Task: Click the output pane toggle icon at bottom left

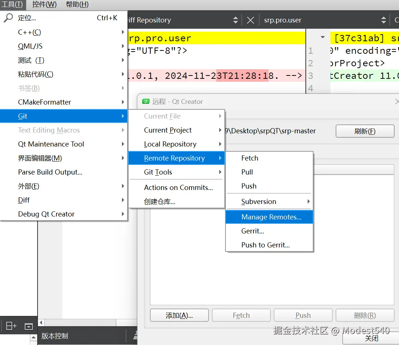Action: [x=29, y=326]
